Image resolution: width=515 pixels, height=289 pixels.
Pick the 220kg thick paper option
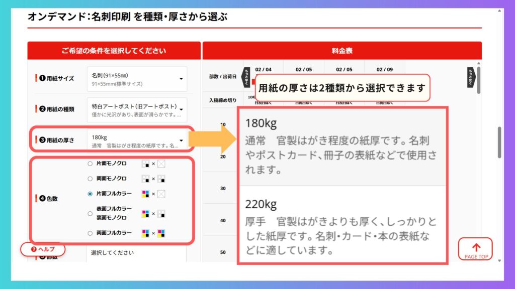pyautogui.click(x=342, y=227)
